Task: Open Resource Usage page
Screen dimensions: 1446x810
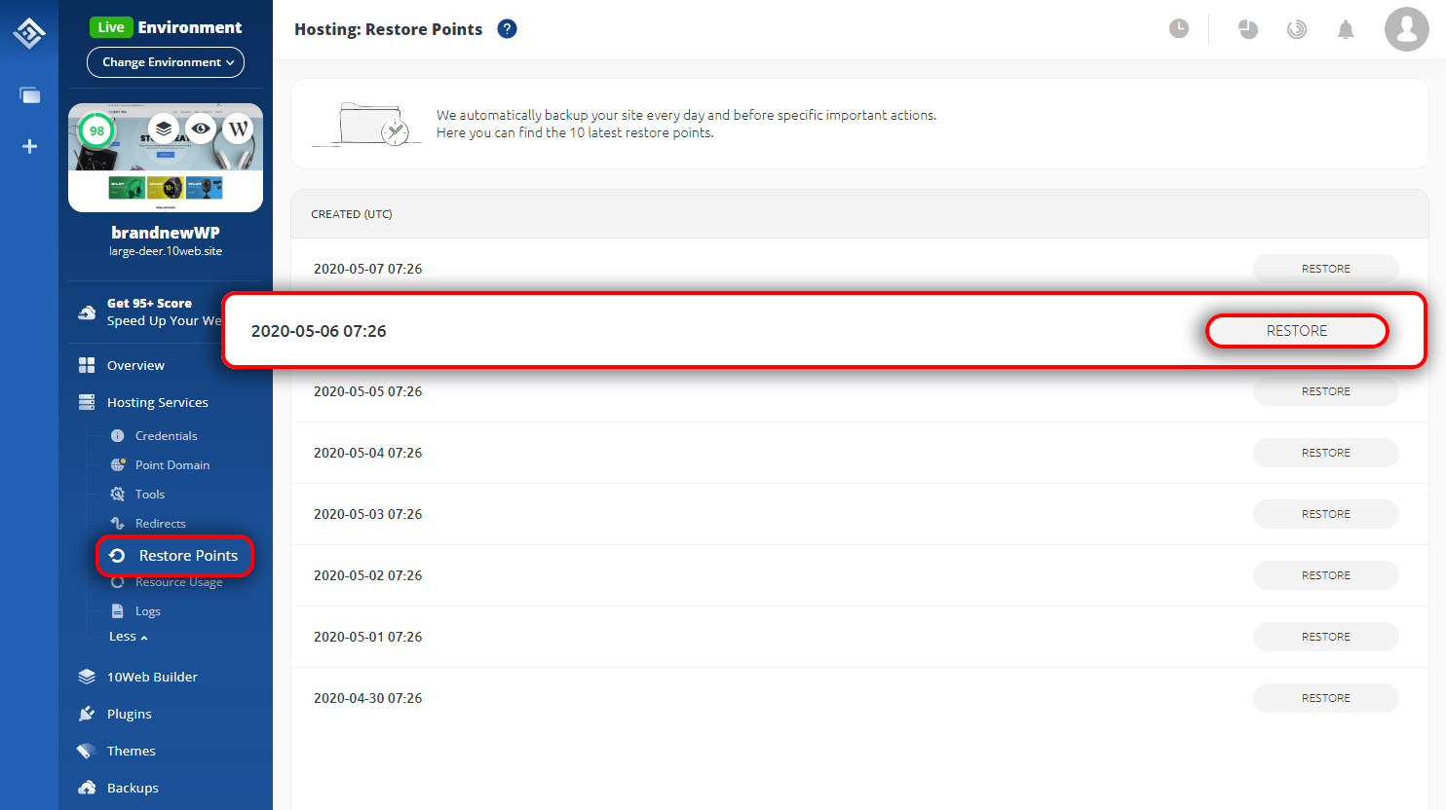Action: click(178, 582)
